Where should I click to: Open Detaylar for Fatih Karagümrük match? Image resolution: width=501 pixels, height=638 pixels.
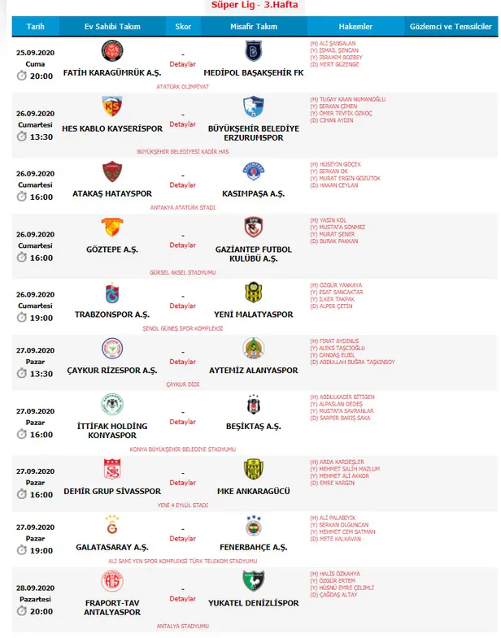pos(182,63)
